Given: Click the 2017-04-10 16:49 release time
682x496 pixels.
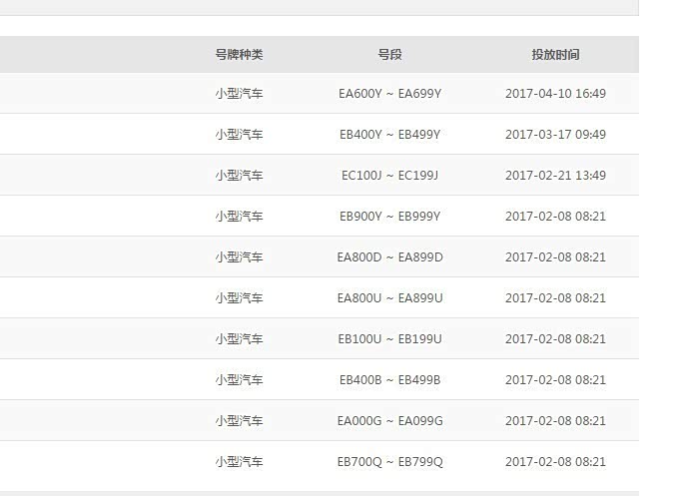Looking at the screenshot, I should pyautogui.click(x=555, y=94).
